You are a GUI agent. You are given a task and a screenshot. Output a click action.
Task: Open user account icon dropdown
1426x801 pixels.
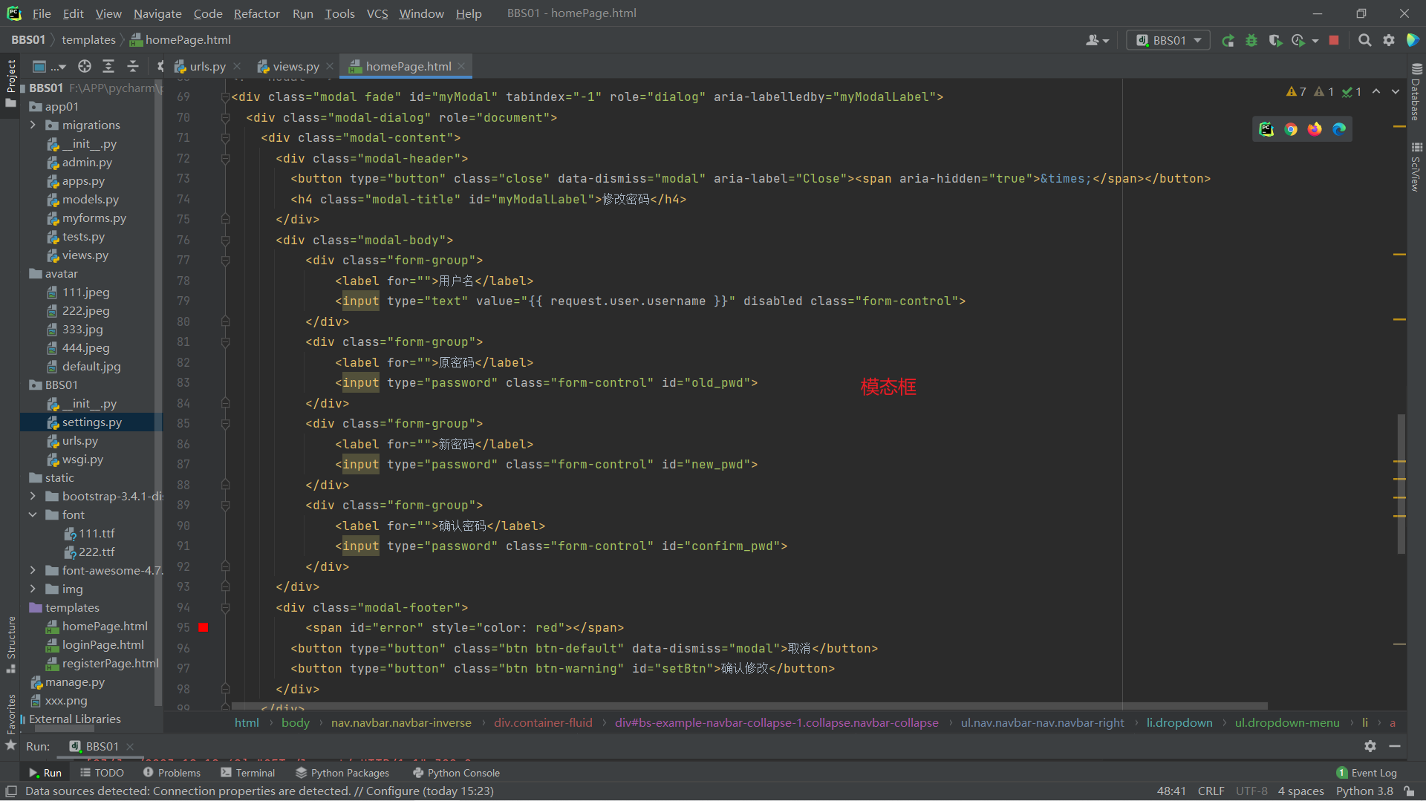pos(1097,40)
